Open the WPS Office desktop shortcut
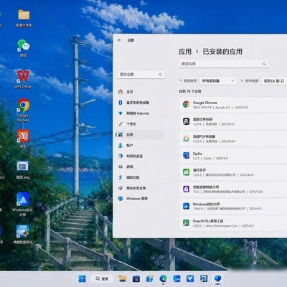Viewport: 287px width, 287px height. (x=23, y=79)
